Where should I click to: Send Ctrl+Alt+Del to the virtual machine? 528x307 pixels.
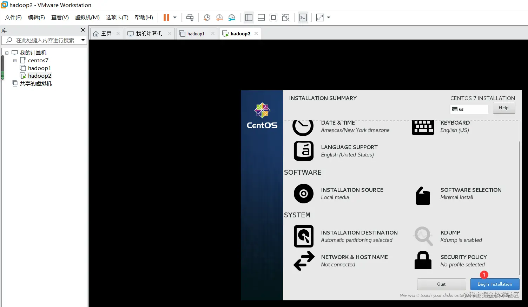[190, 18]
